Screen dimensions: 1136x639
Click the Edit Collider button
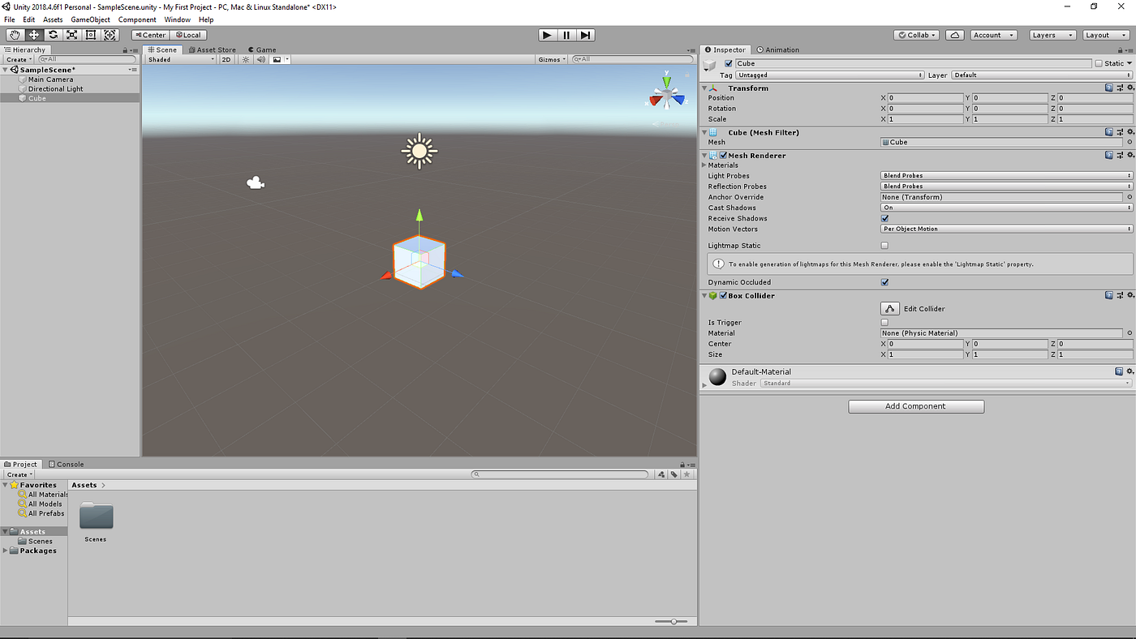889,308
